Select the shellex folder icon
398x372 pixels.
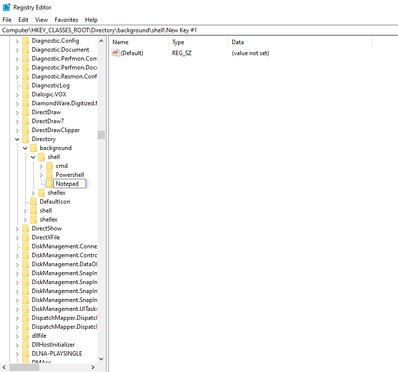42,192
